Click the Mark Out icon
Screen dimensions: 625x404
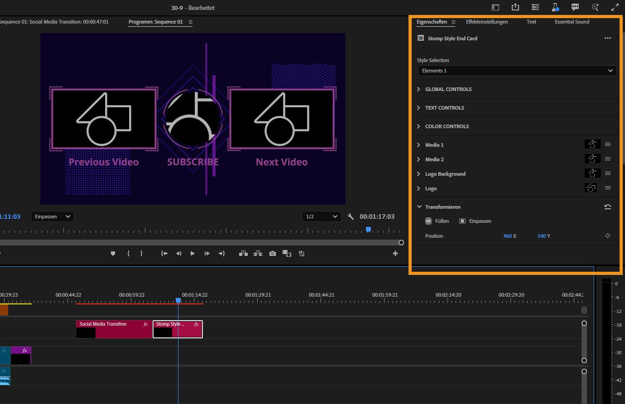(x=141, y=253)
